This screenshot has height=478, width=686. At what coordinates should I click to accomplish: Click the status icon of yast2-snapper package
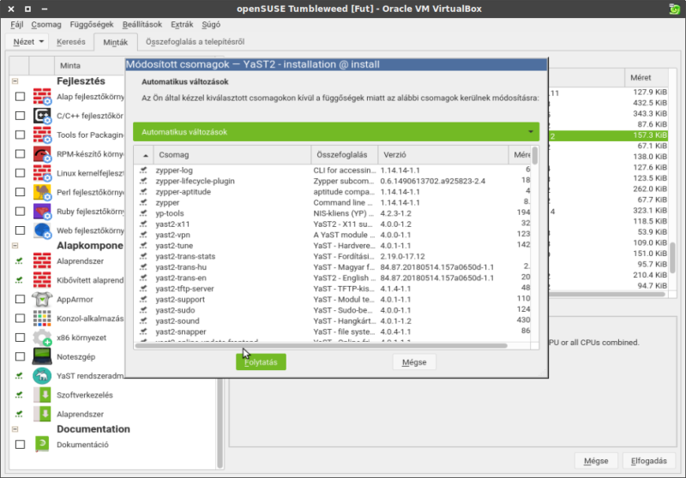143,332
